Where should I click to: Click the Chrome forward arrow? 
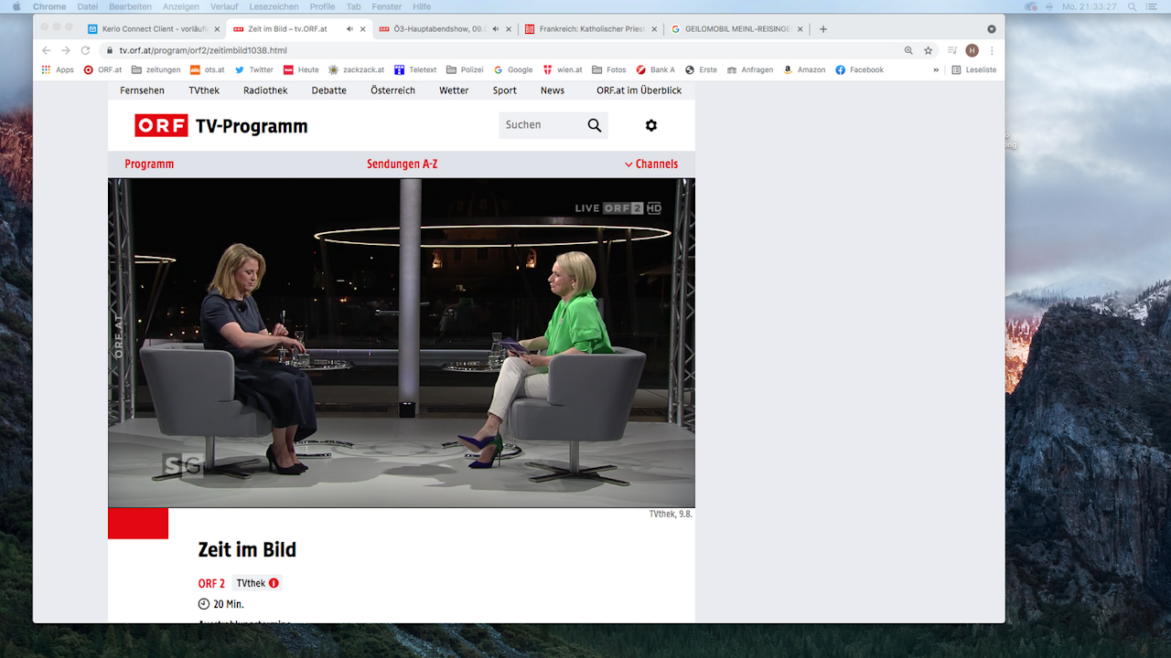click(x=66, y=50)
